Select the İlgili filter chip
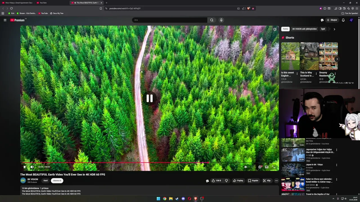The width and height of the screenshot is (360, 202). (323, 29)
